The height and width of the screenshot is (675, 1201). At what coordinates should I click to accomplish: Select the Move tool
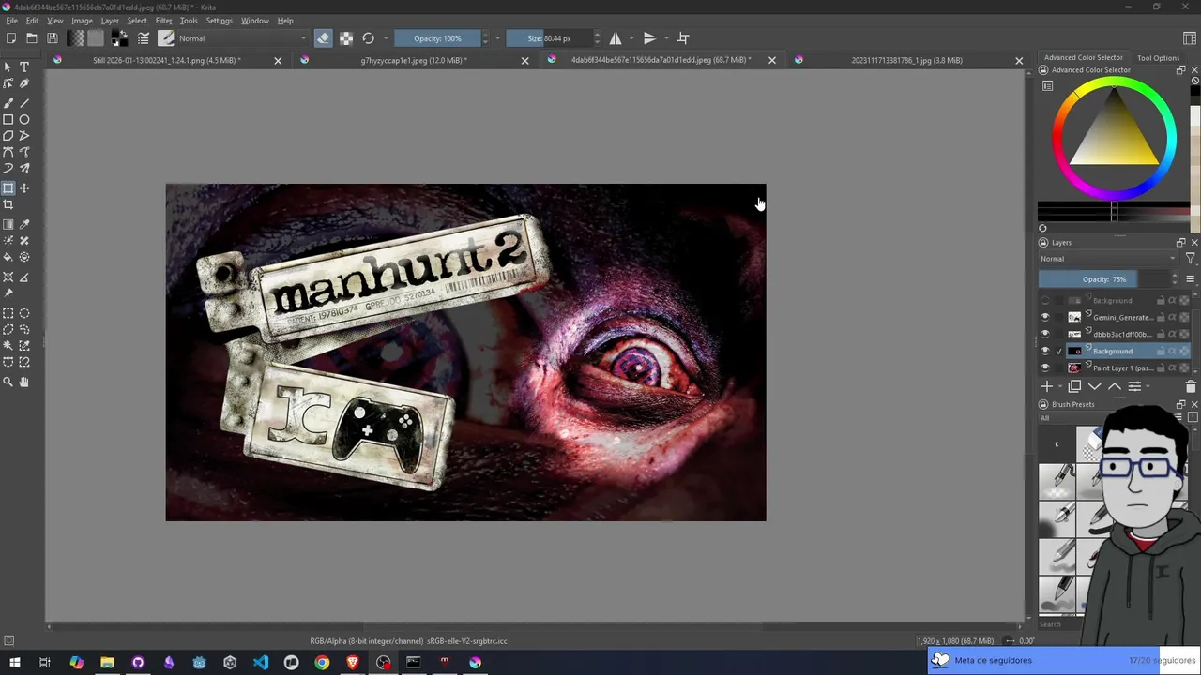point(24,188)
